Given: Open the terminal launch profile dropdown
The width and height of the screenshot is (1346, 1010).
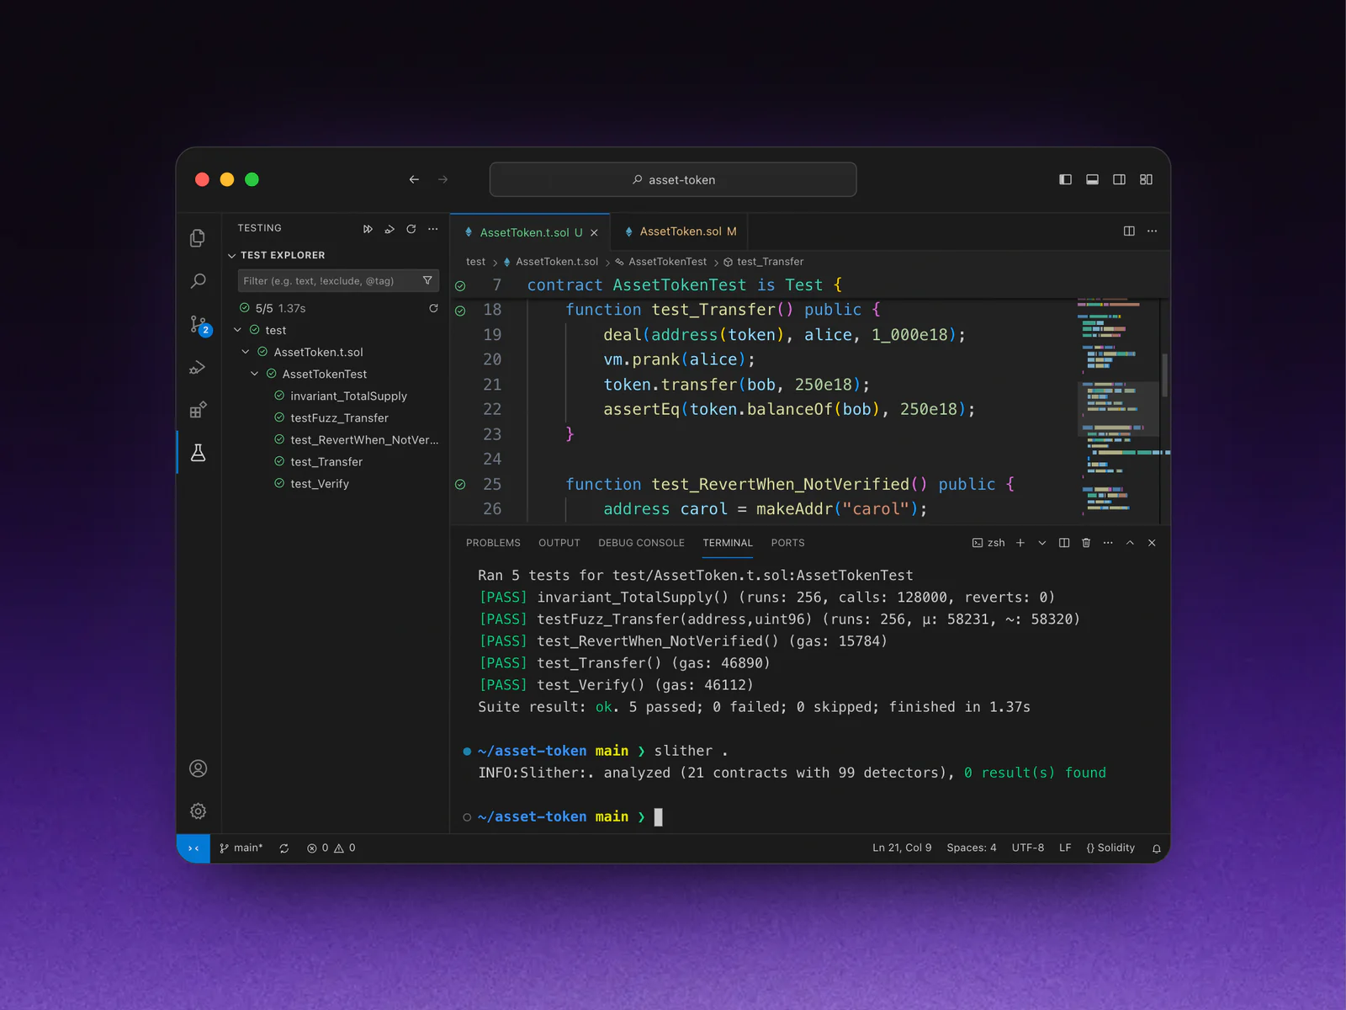Looking at the screenshot, I should 1042,543.
